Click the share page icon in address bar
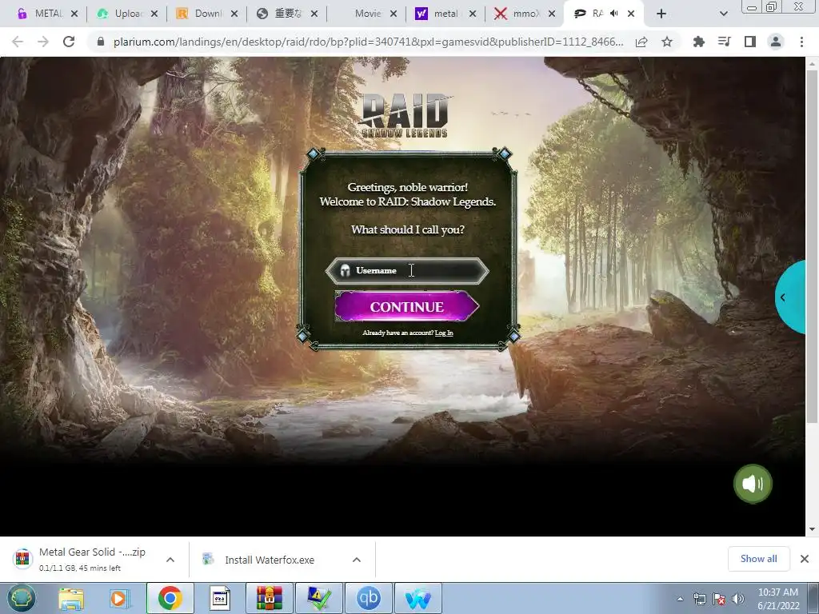This screenshot has height=614, width=819. pos(641,42)
